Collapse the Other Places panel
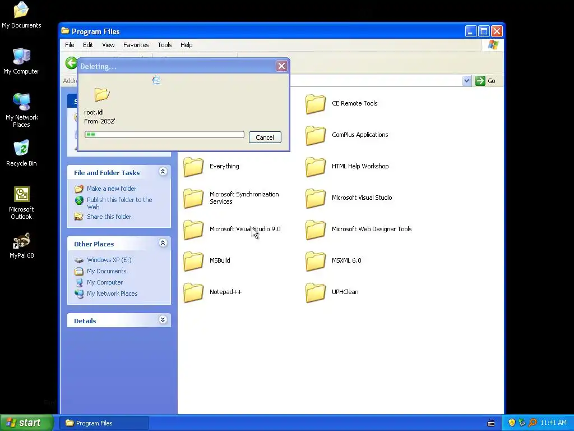 point(163,243)
